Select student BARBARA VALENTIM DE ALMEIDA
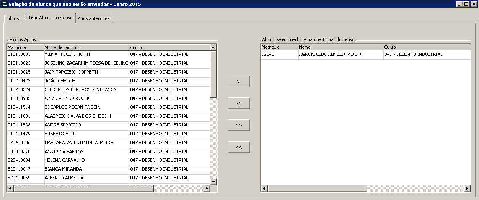 pyautogui.click(x=79, y=143)
